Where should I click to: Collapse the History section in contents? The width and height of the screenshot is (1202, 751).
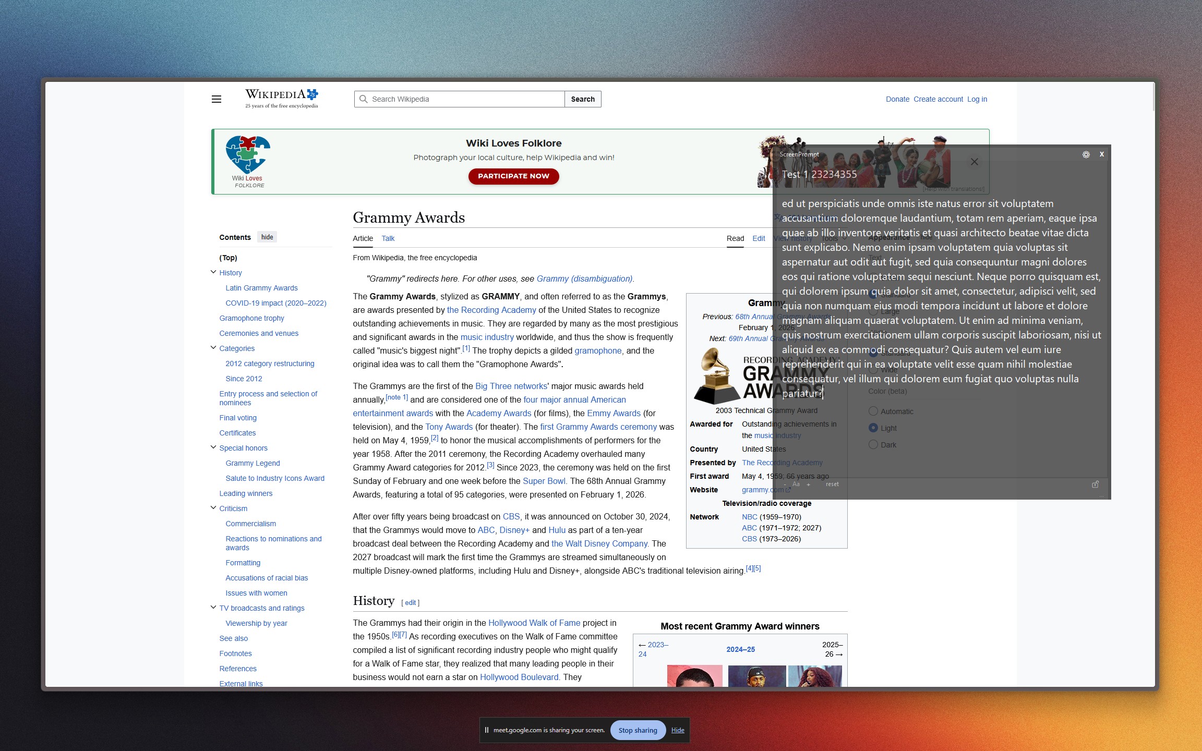[213, 272]
